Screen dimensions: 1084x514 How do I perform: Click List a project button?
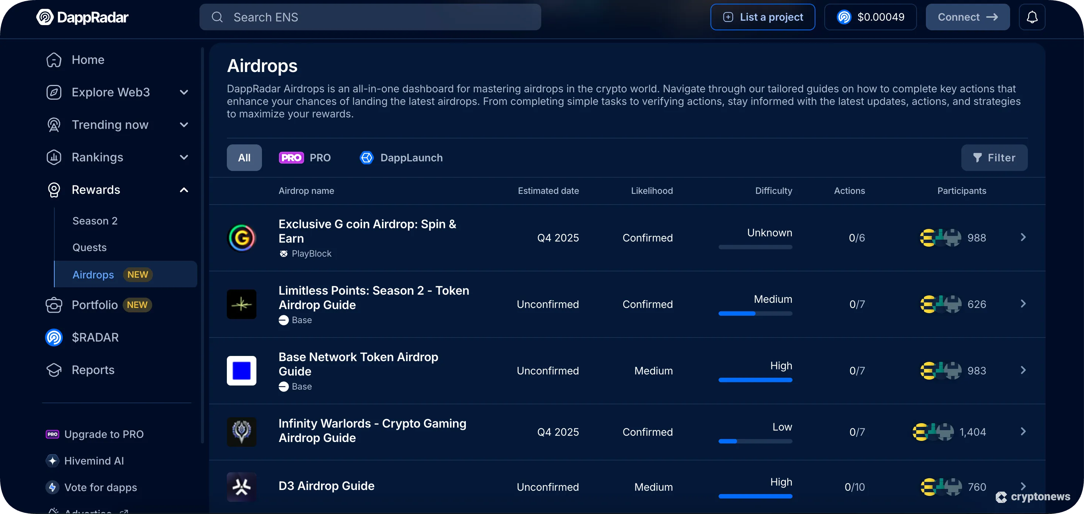point(763,17)
